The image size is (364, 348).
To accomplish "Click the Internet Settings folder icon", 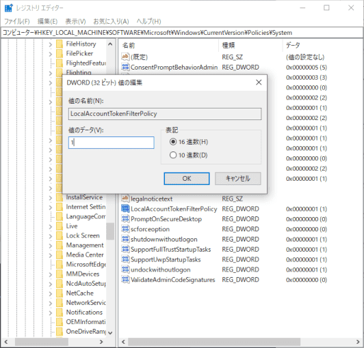I will point(60,207).
